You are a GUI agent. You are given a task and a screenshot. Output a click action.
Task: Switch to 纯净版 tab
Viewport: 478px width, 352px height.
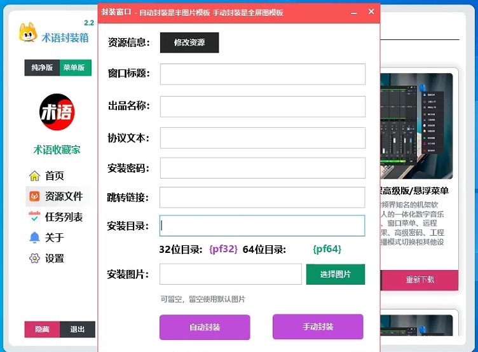42,67
